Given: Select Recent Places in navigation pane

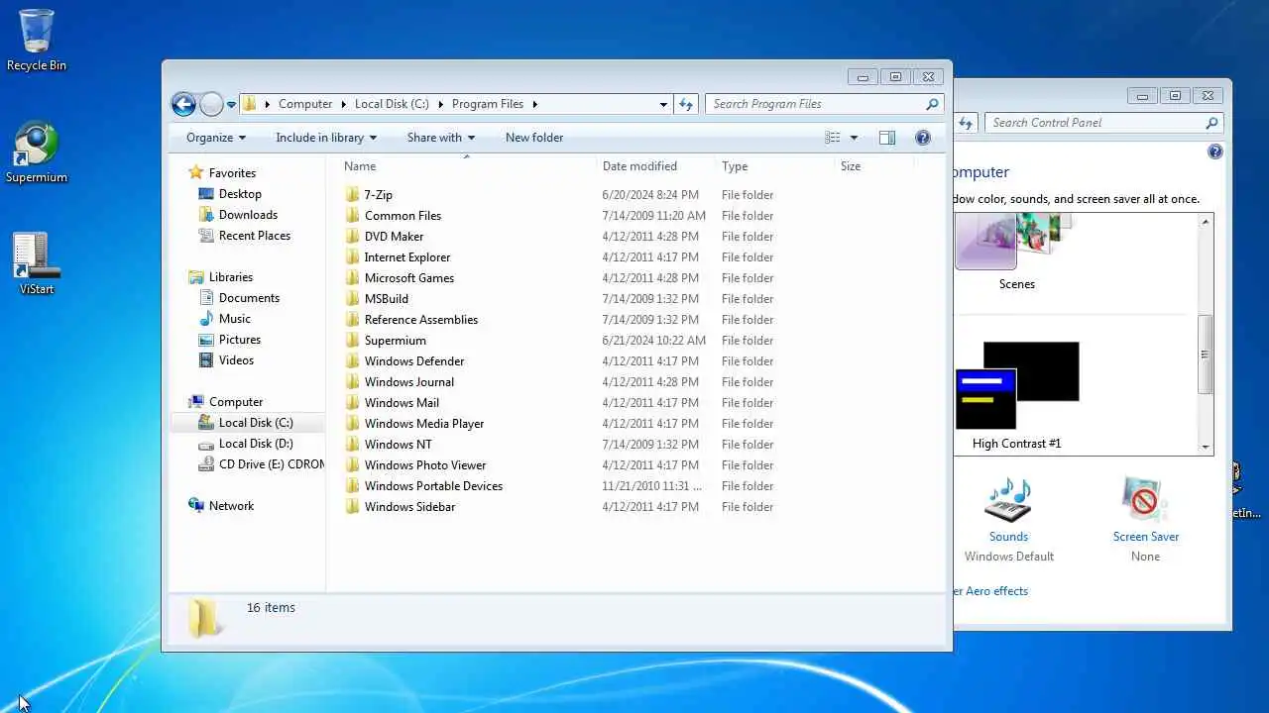Looking at the screenshot, I should (x=254, y=236).
